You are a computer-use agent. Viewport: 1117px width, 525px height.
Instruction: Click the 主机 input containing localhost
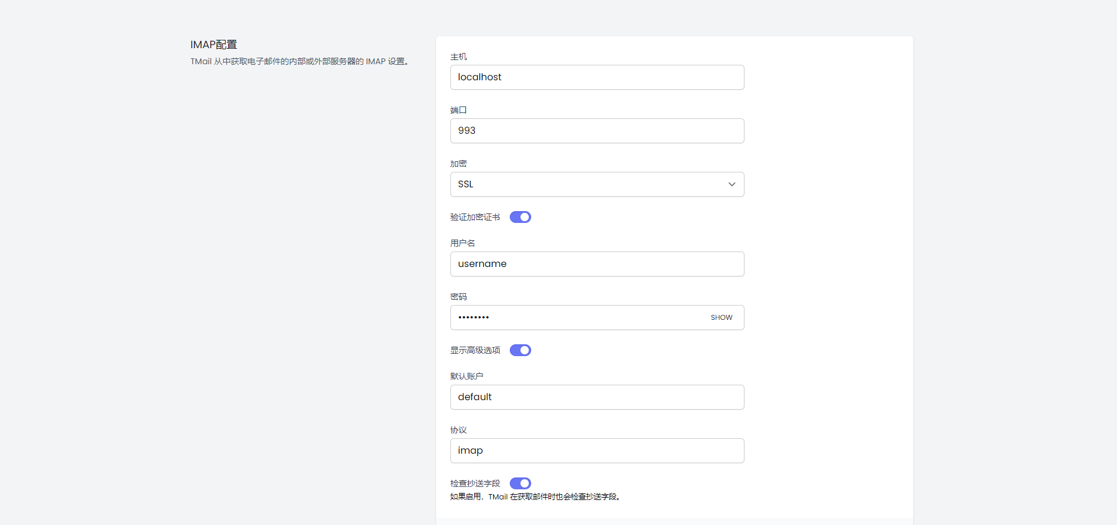pyautogui.click(x=597, y=77)
